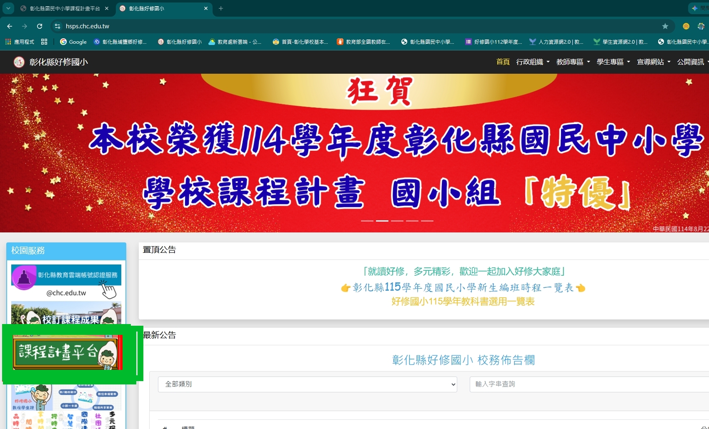Open the apps grid bookmark icon
The image size is (709, 429).
(44, 42)
